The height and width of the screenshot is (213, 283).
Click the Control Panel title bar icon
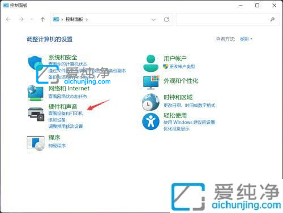coord(6,5)
